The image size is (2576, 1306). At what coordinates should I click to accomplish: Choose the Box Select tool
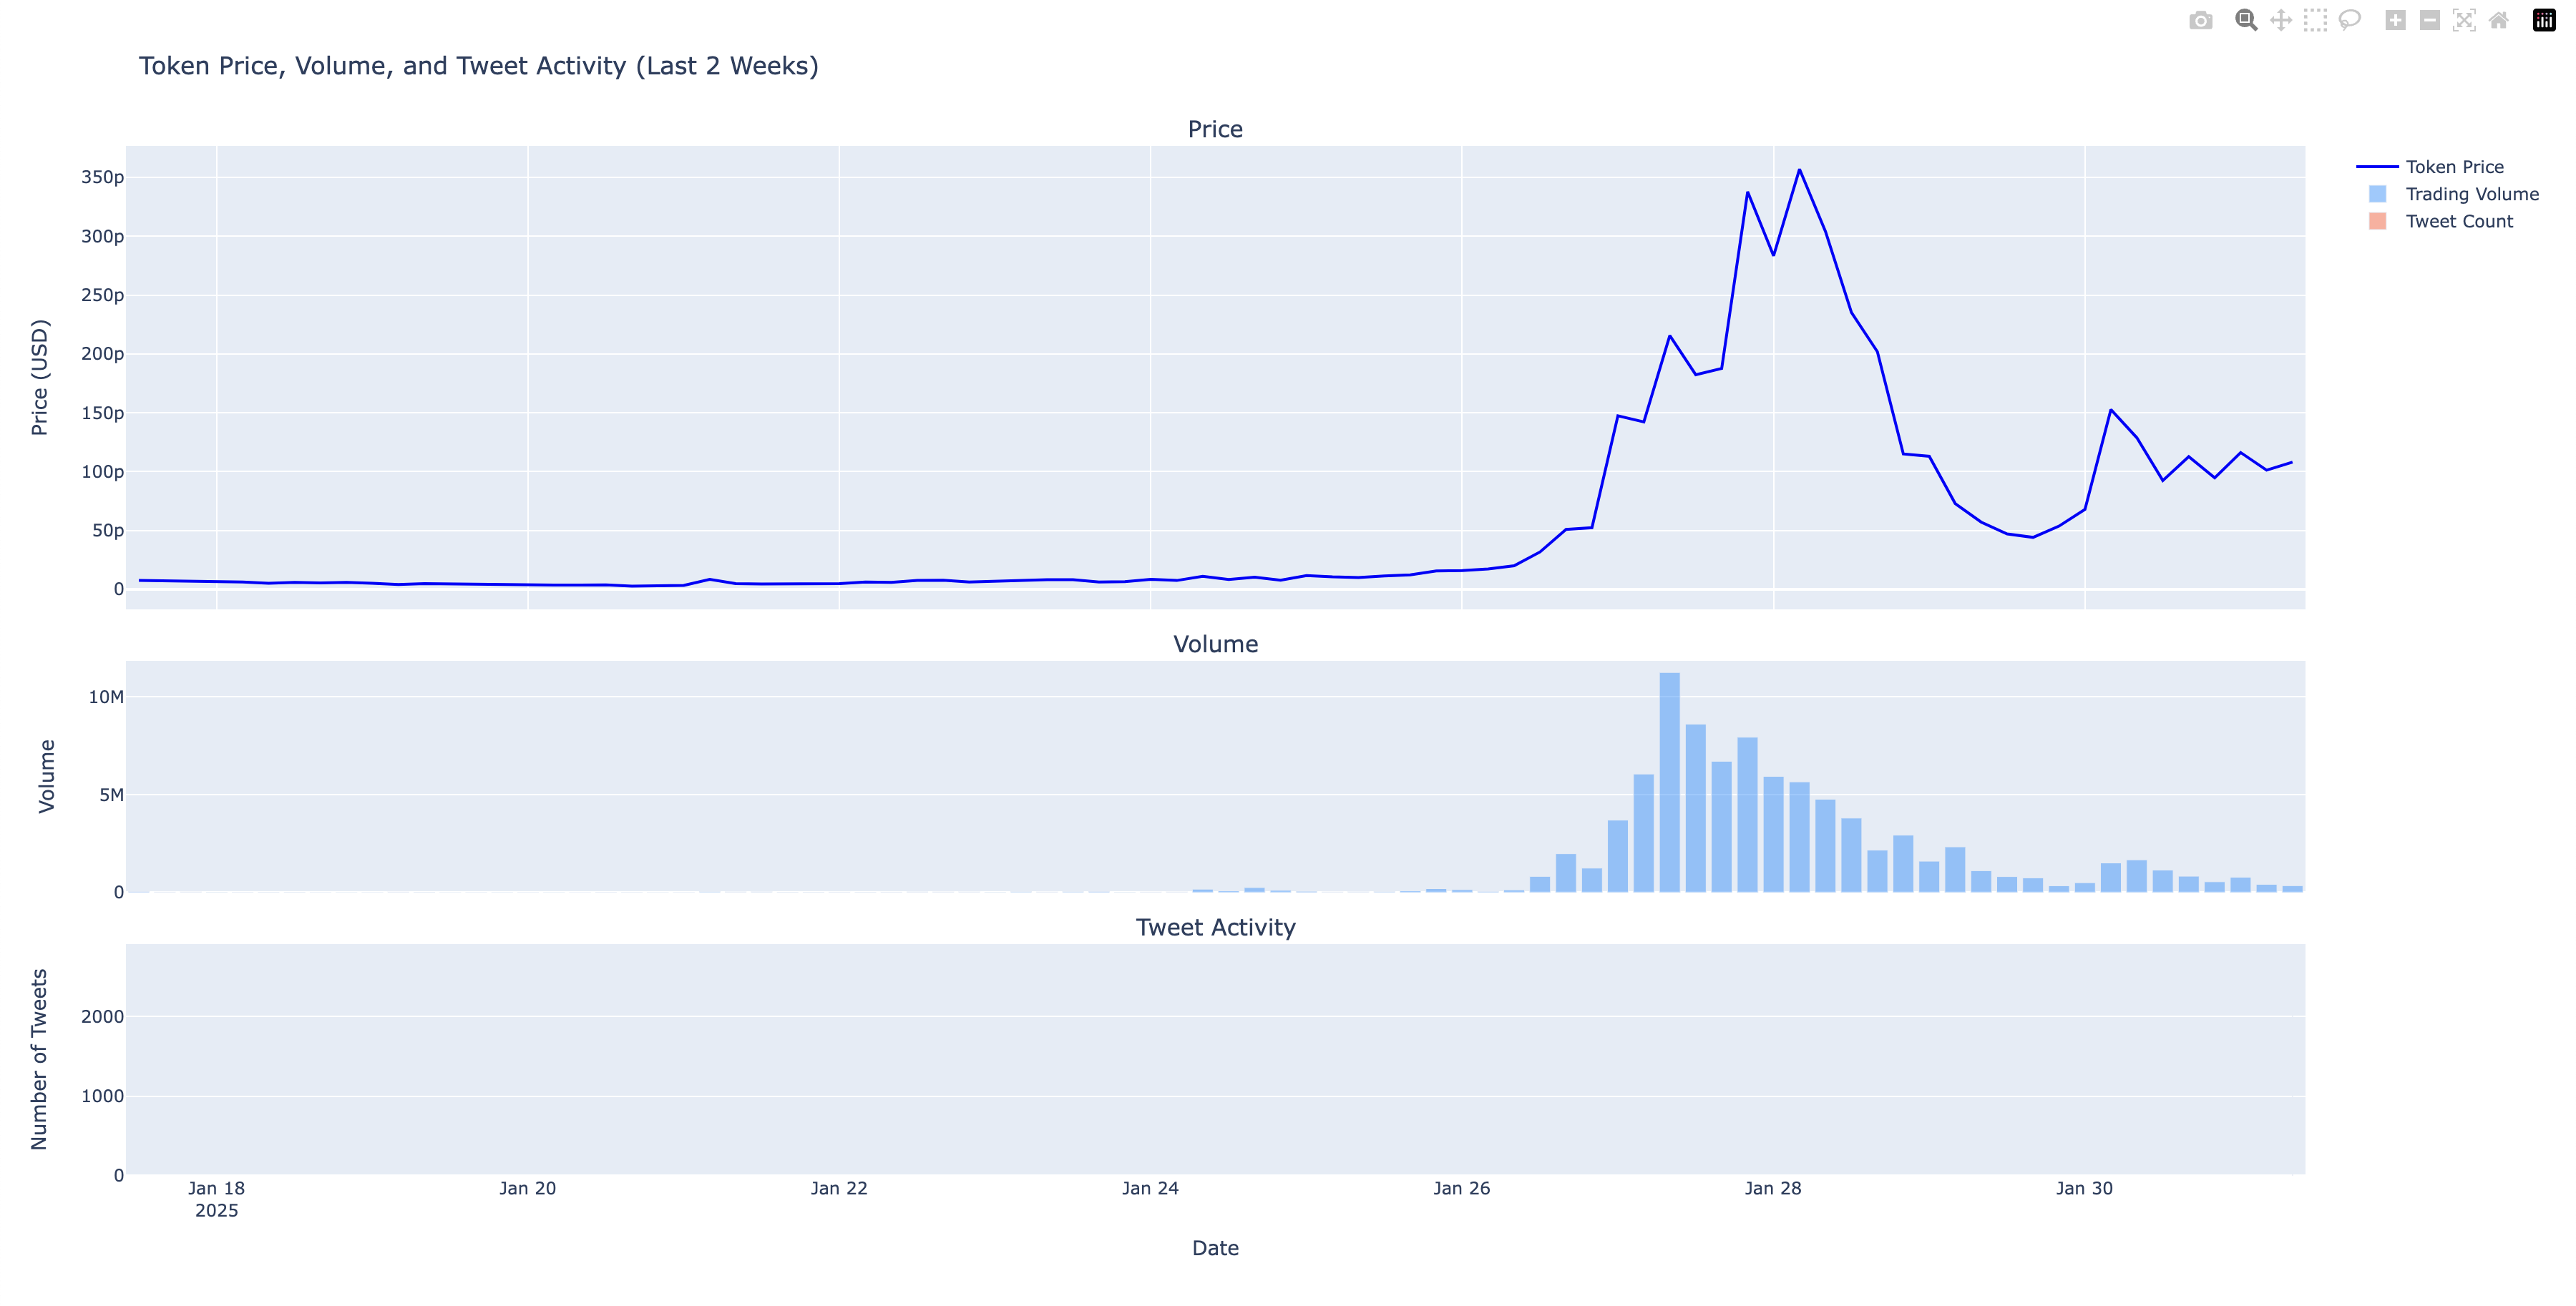(x=2315, y=21)
